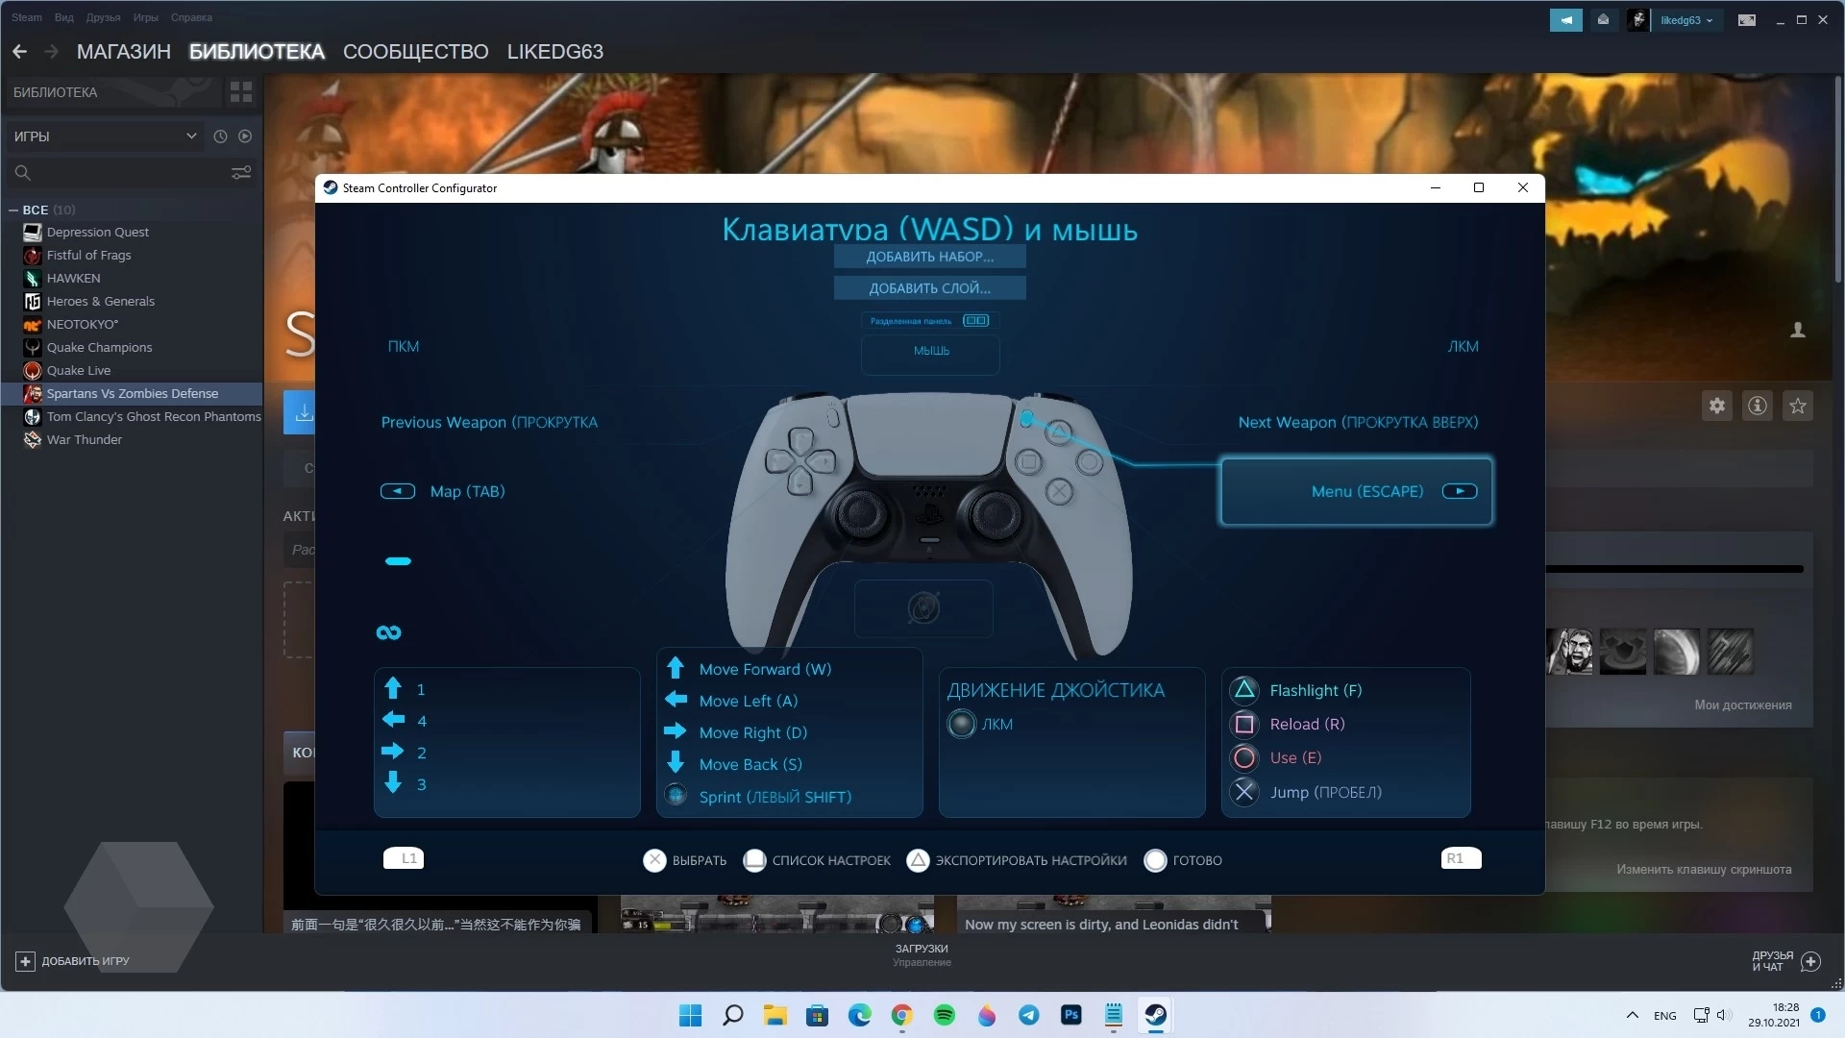This screenshot has height=1038, width=1845.
Task: Open БИБЛИОТЕКА dropdown menu
Action: 256,51
